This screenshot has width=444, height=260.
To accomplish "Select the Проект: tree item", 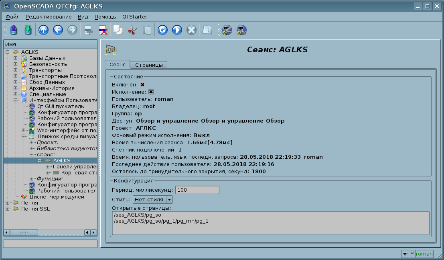I will [x=48, y=143].
